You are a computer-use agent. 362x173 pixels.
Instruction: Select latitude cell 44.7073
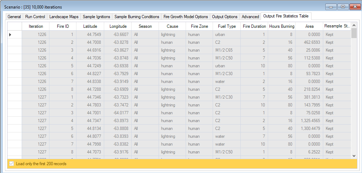(90, 152)
